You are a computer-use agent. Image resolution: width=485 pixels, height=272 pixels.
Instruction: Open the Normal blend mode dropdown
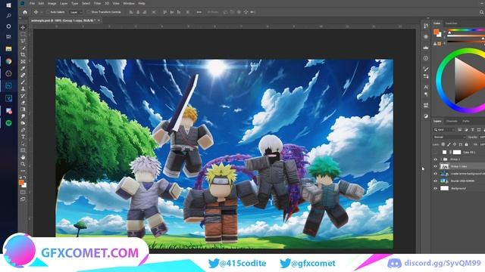(x=449, y=137)
